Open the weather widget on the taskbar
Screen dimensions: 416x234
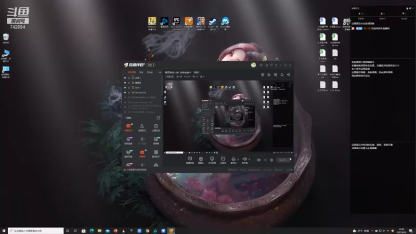(x=361, y=231)
